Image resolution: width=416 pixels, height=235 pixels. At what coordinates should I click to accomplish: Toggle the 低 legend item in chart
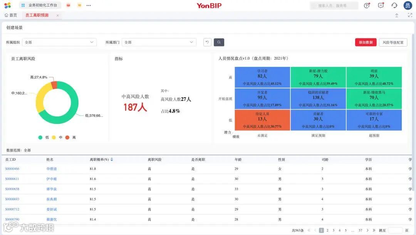click(44, 137)
